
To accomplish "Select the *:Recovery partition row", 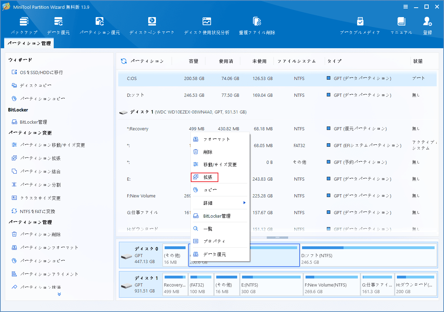I will 277,129.
